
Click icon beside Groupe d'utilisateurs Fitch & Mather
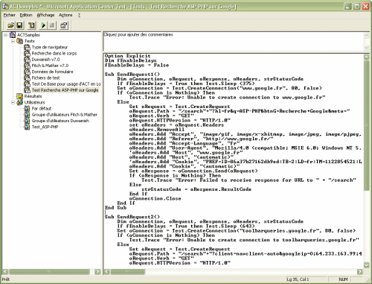pos(27,115)
